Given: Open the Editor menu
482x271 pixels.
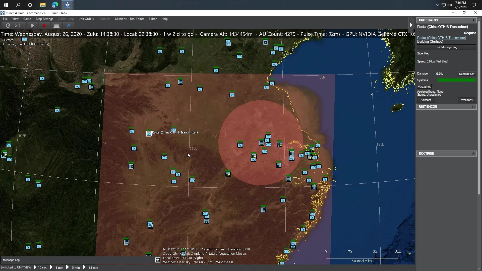Looking at the screenshot, I should point(153,19).
